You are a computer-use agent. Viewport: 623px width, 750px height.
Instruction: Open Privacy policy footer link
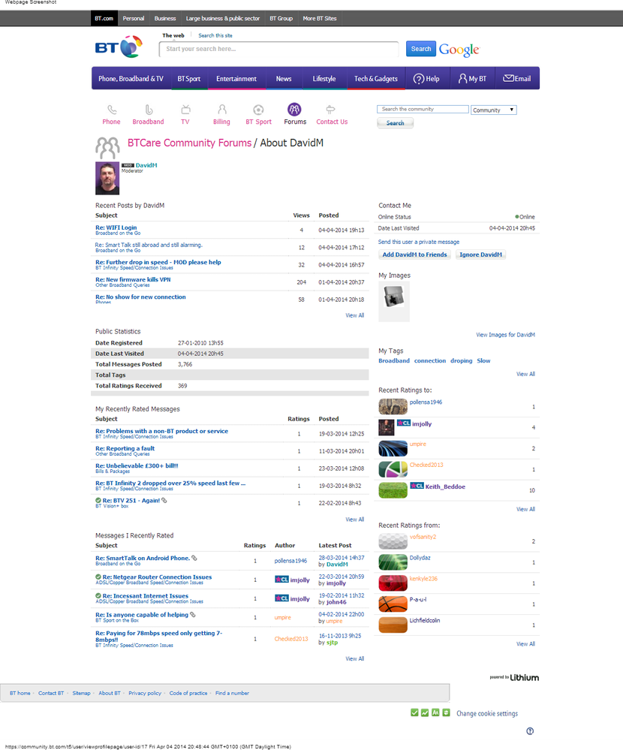point(145,693)
